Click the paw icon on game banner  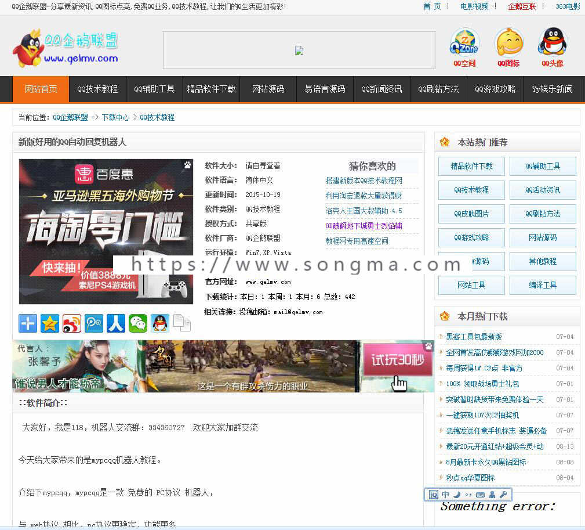coord(428,346)
